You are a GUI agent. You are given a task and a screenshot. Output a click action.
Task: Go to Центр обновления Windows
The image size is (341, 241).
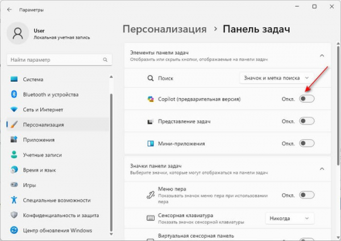[57, 230]
